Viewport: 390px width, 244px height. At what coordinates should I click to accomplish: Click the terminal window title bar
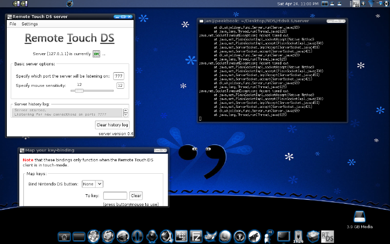click(x=272, y=21)
